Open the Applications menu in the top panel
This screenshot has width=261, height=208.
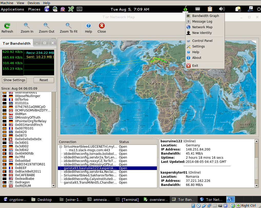13,9
